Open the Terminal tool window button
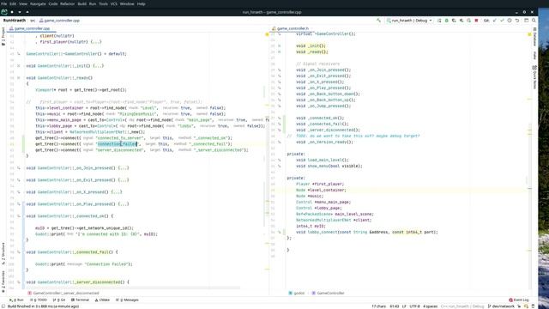This screenshot has height=309, width=549. click(80, 300)
